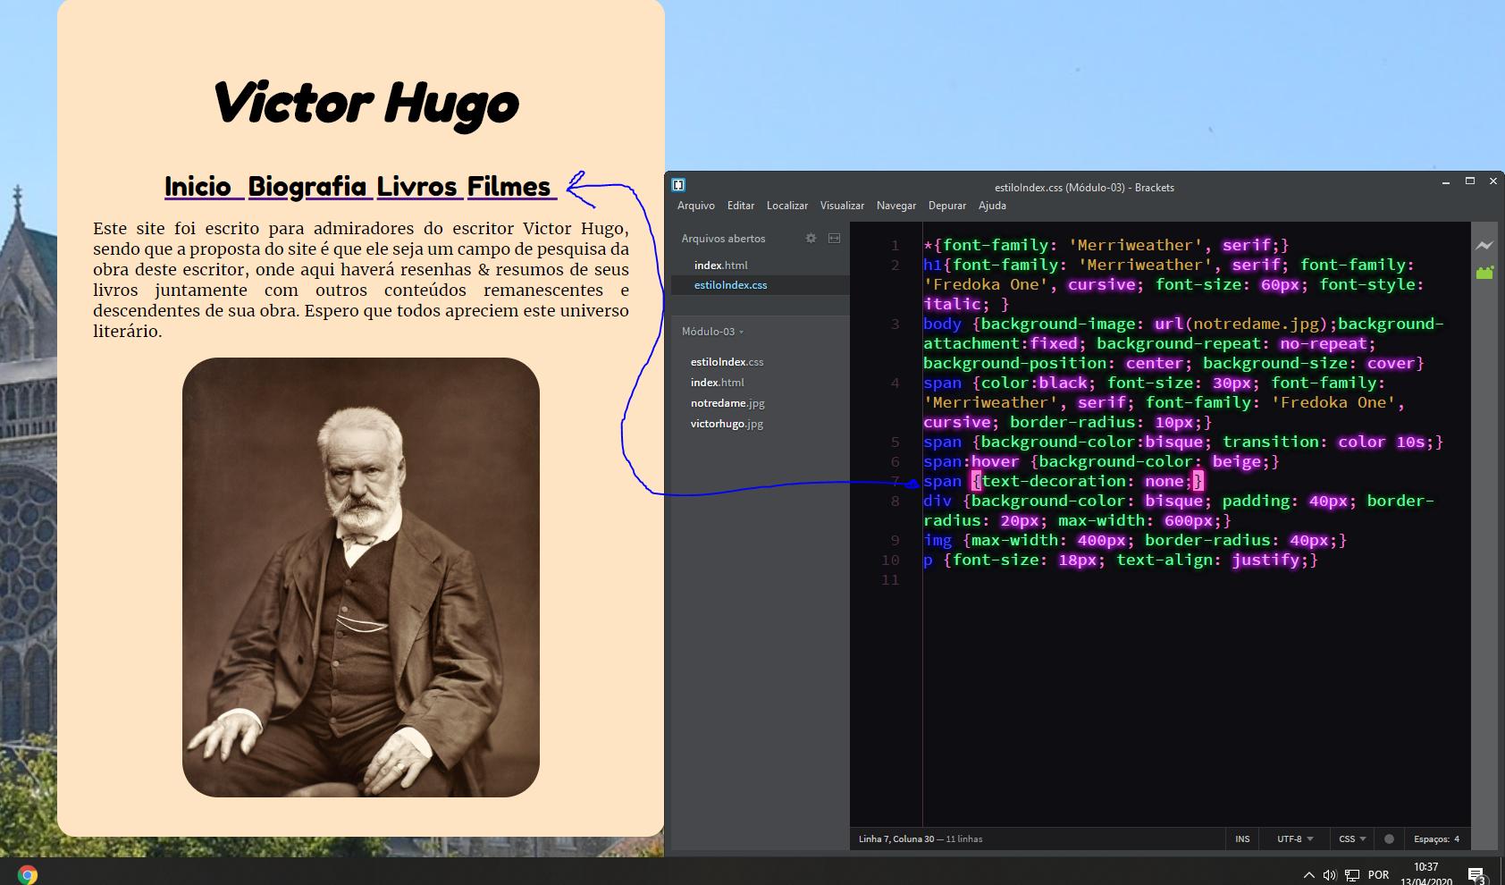The width and height of the screenshot is (1505, 885).
Task: Open the network icon in system tray
Action: (x=1352, y=874)
